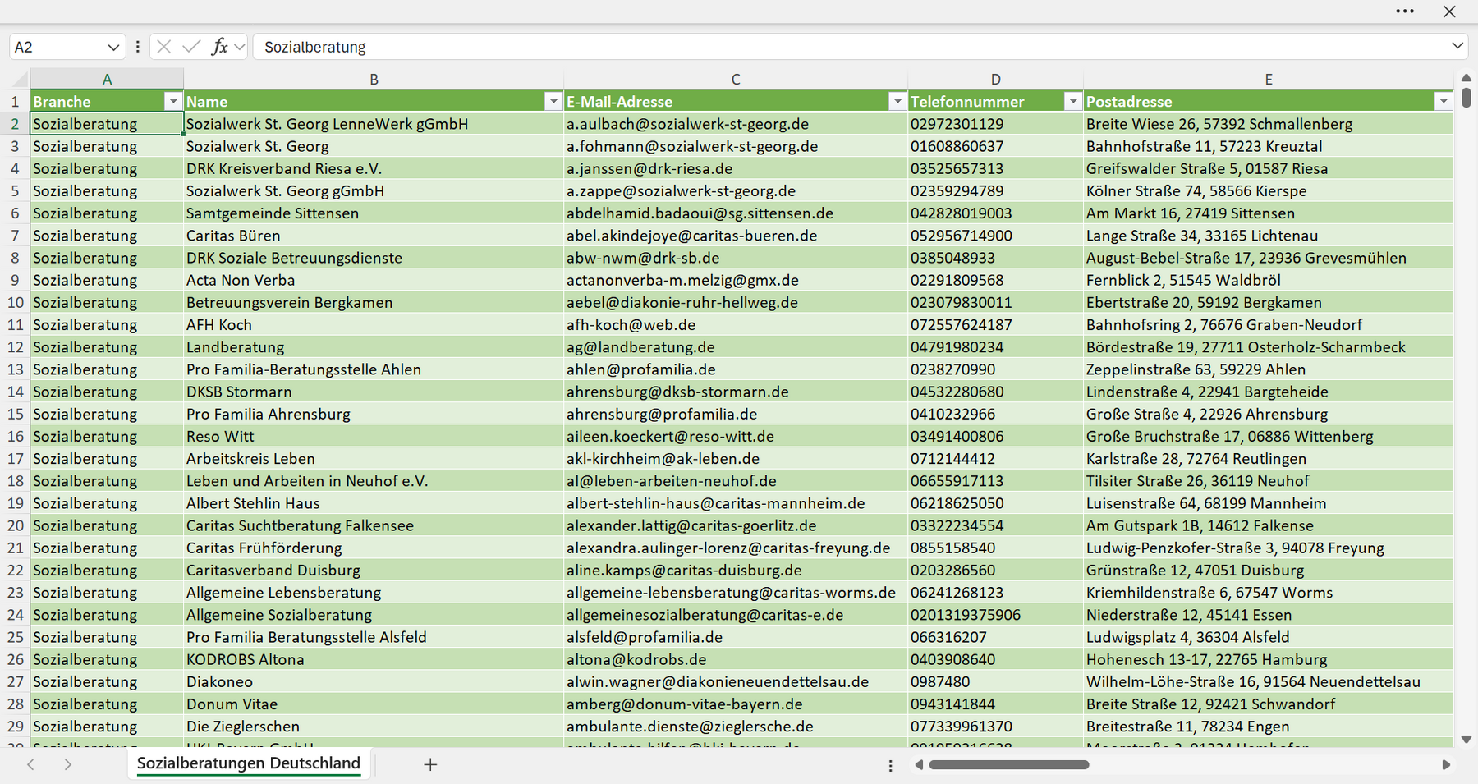Select email 'ahlen@profamilia.de'
The image size is (1478, 784).
[x=736, y=369]
